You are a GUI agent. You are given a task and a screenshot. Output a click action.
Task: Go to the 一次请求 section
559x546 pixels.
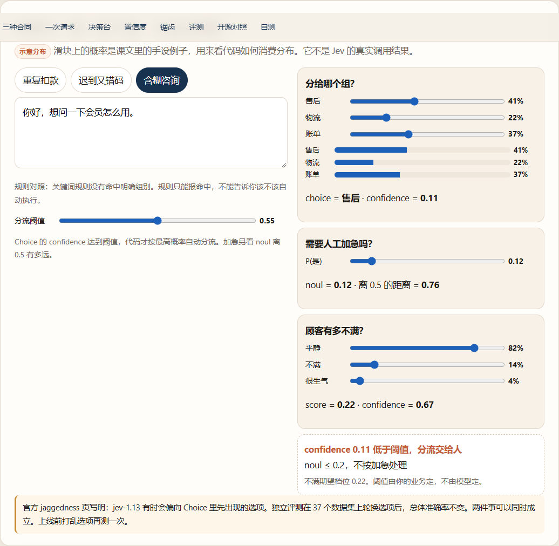(x=60, y=27)
